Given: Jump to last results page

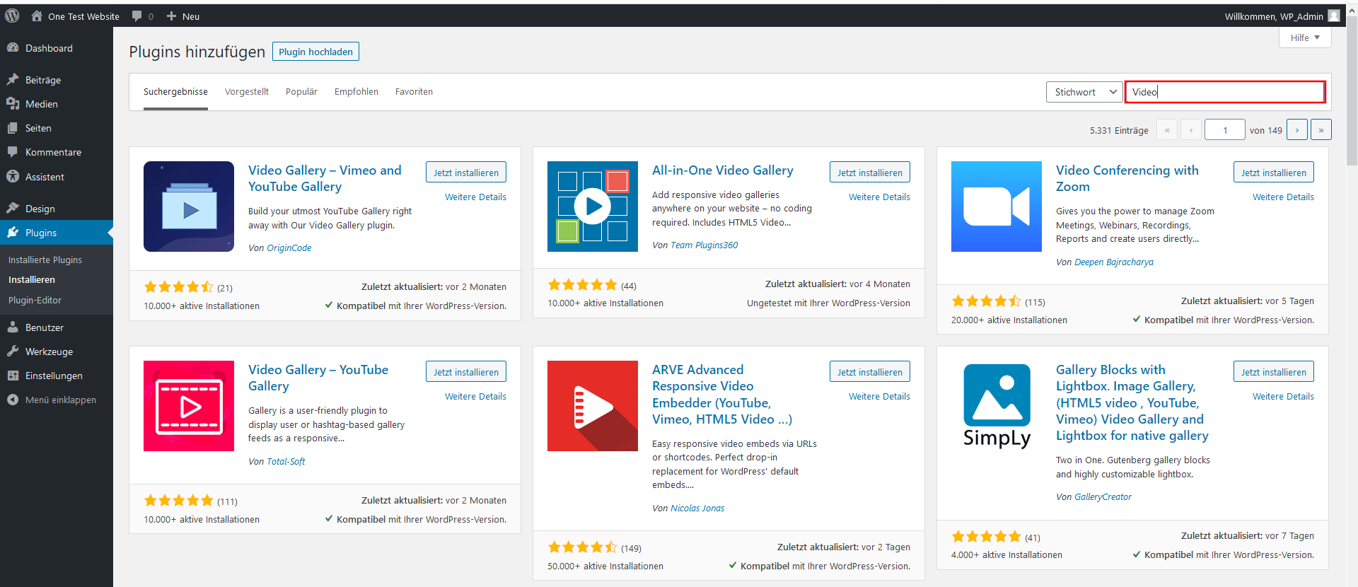Looking at the screenshot, I should (1321, 130).
